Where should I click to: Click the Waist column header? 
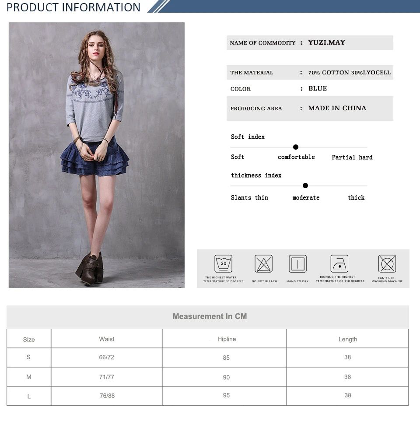click(107, 339)
